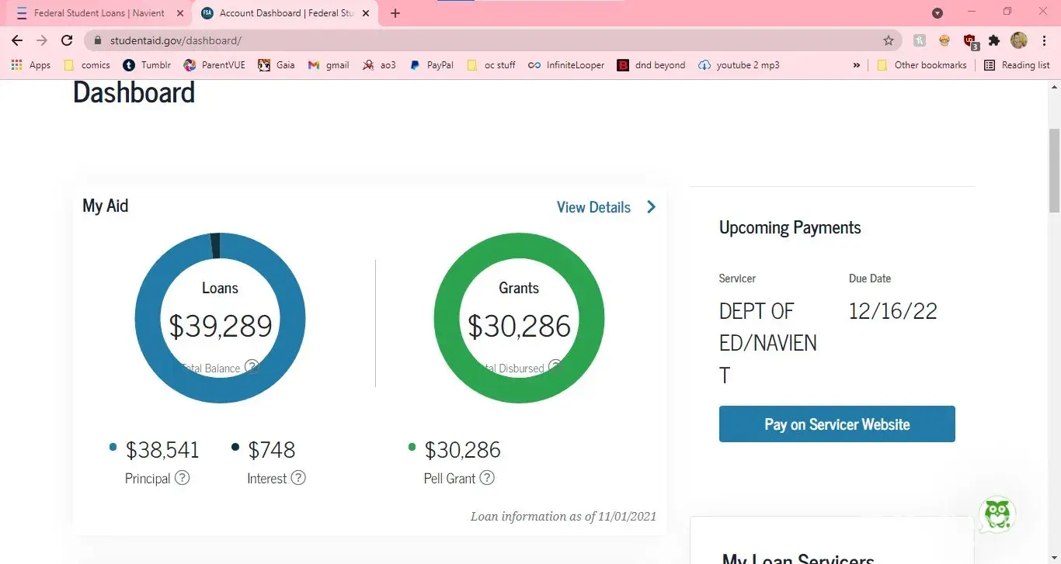Click the Loan information as of 11/01/2021 note
This screenshot has width=1061, height=564.
point(563,516)
